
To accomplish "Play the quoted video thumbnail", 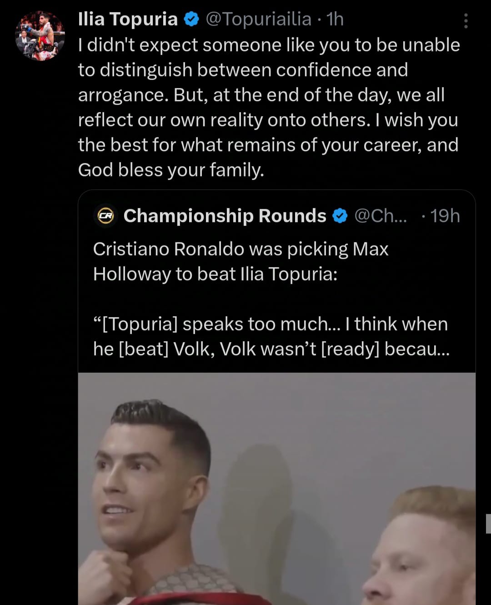I will tap(276, 489).
